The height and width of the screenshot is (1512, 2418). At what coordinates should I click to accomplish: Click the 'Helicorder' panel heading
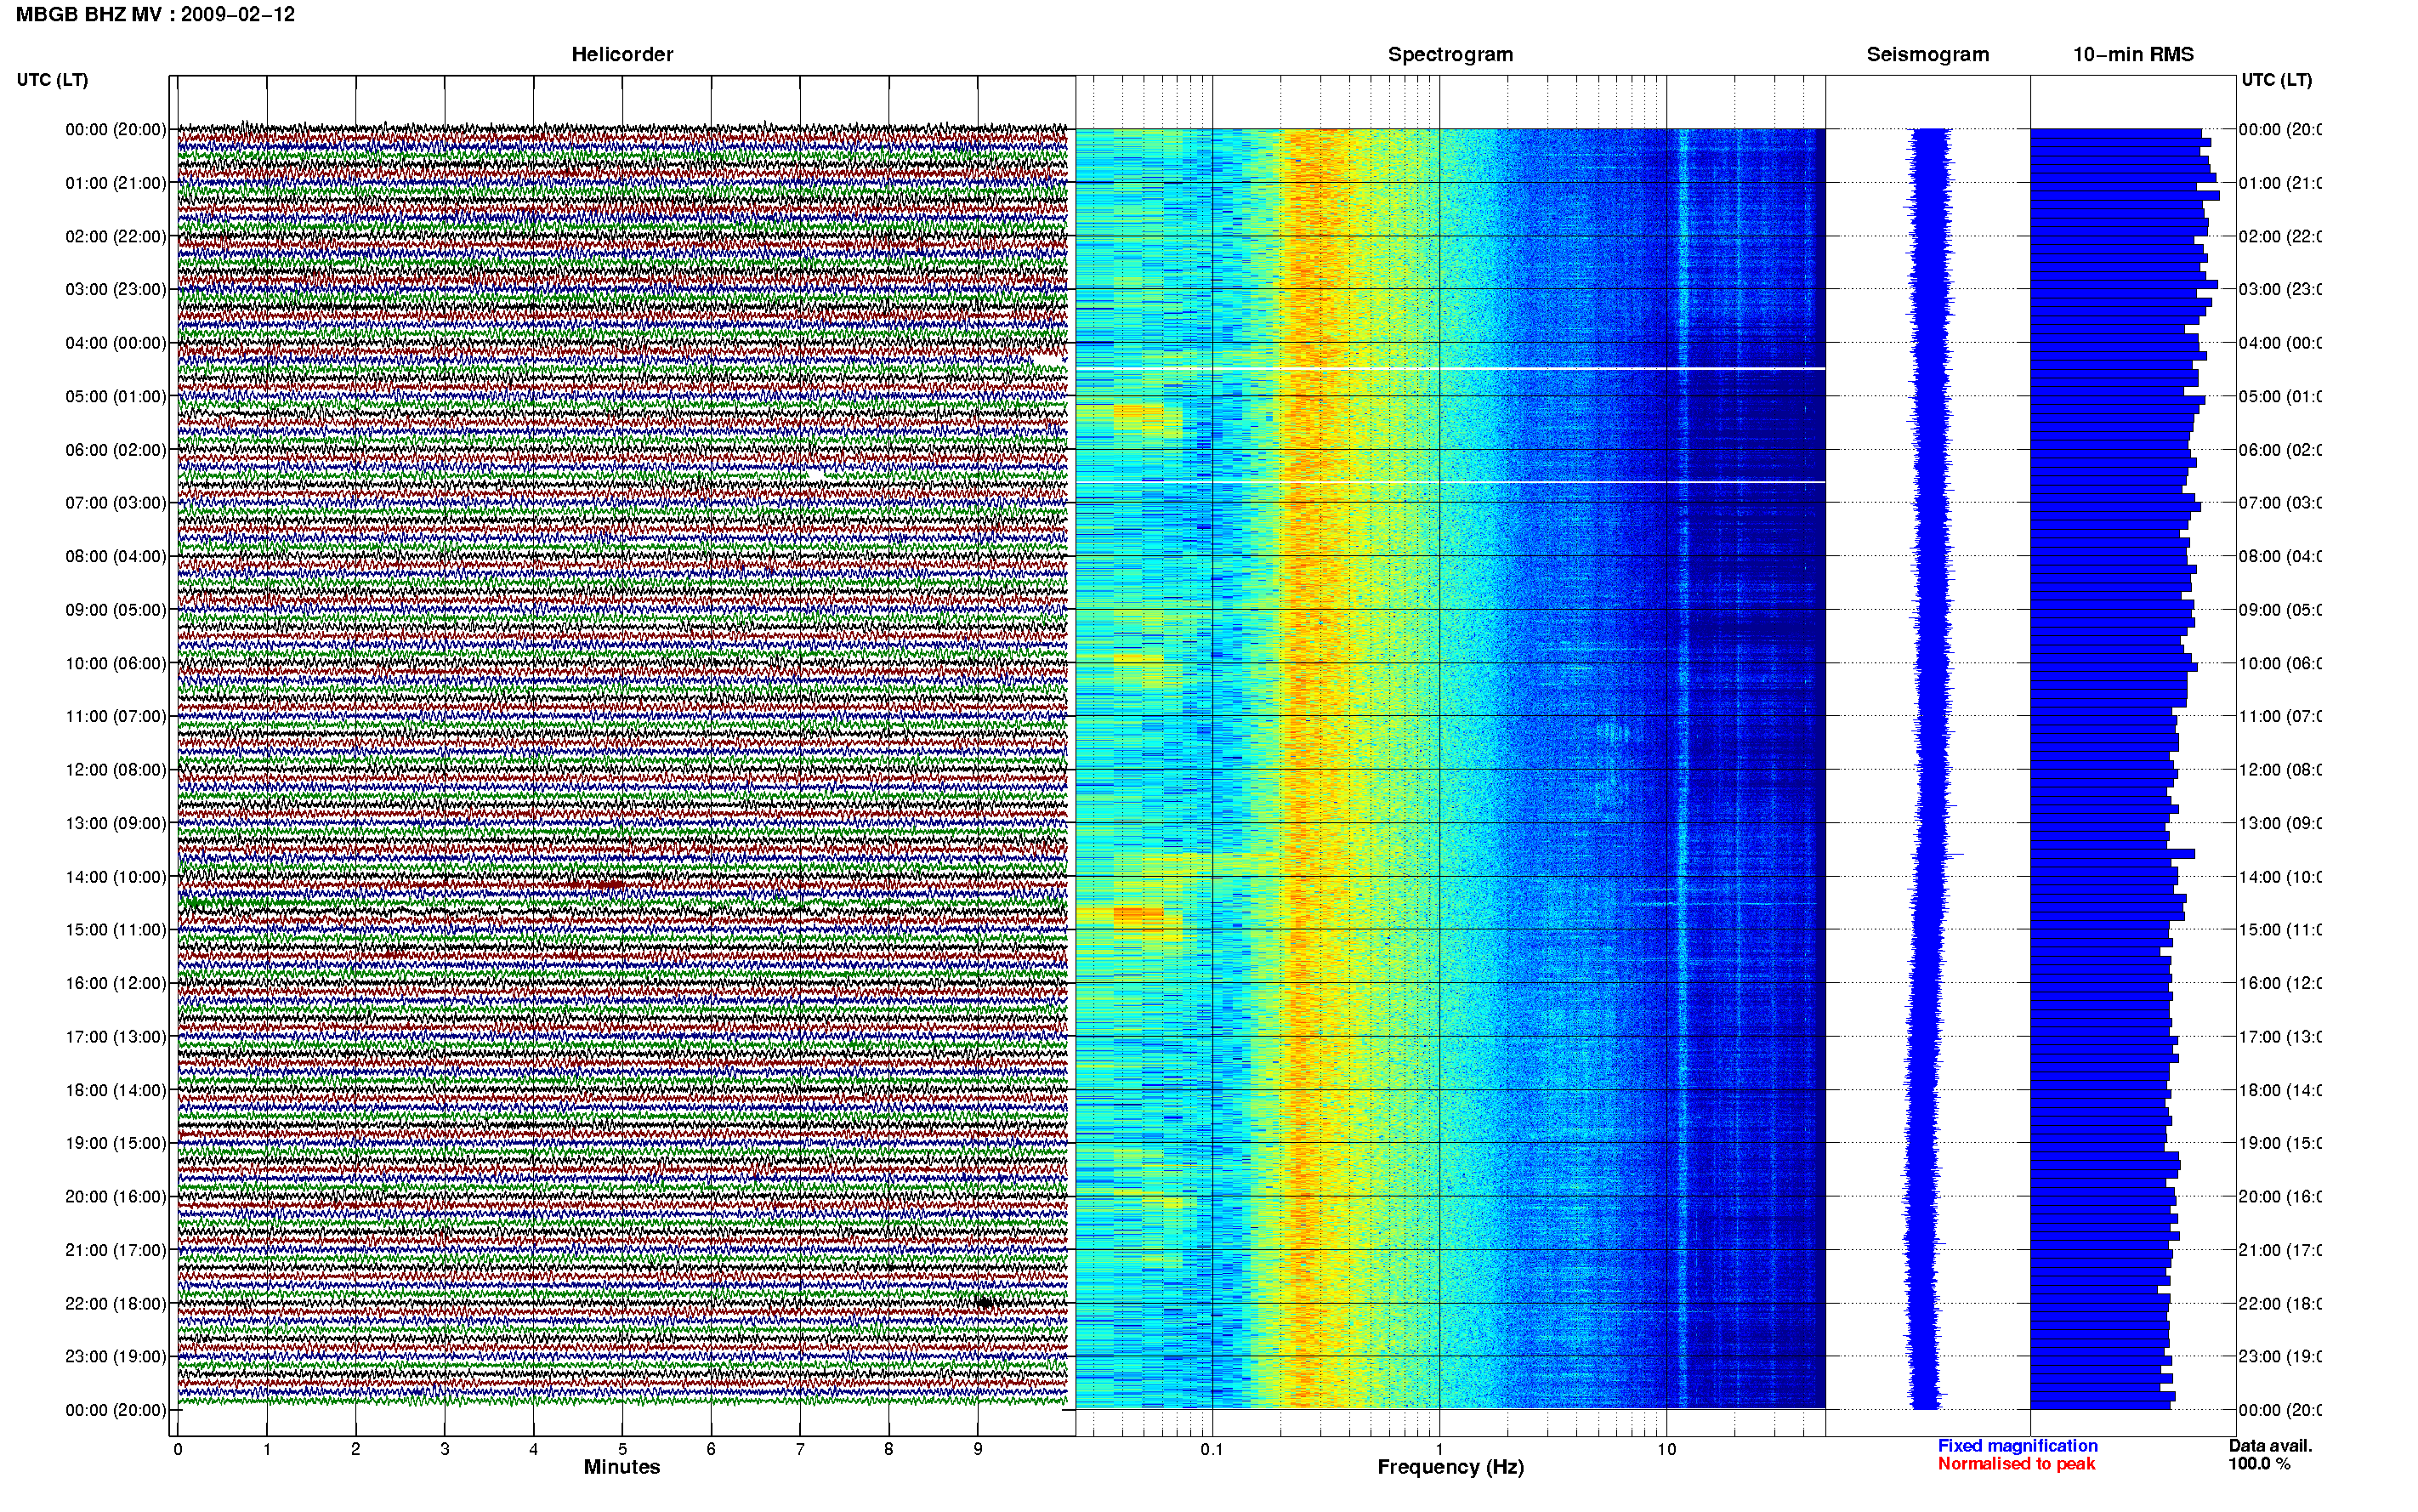coord(622,54)
